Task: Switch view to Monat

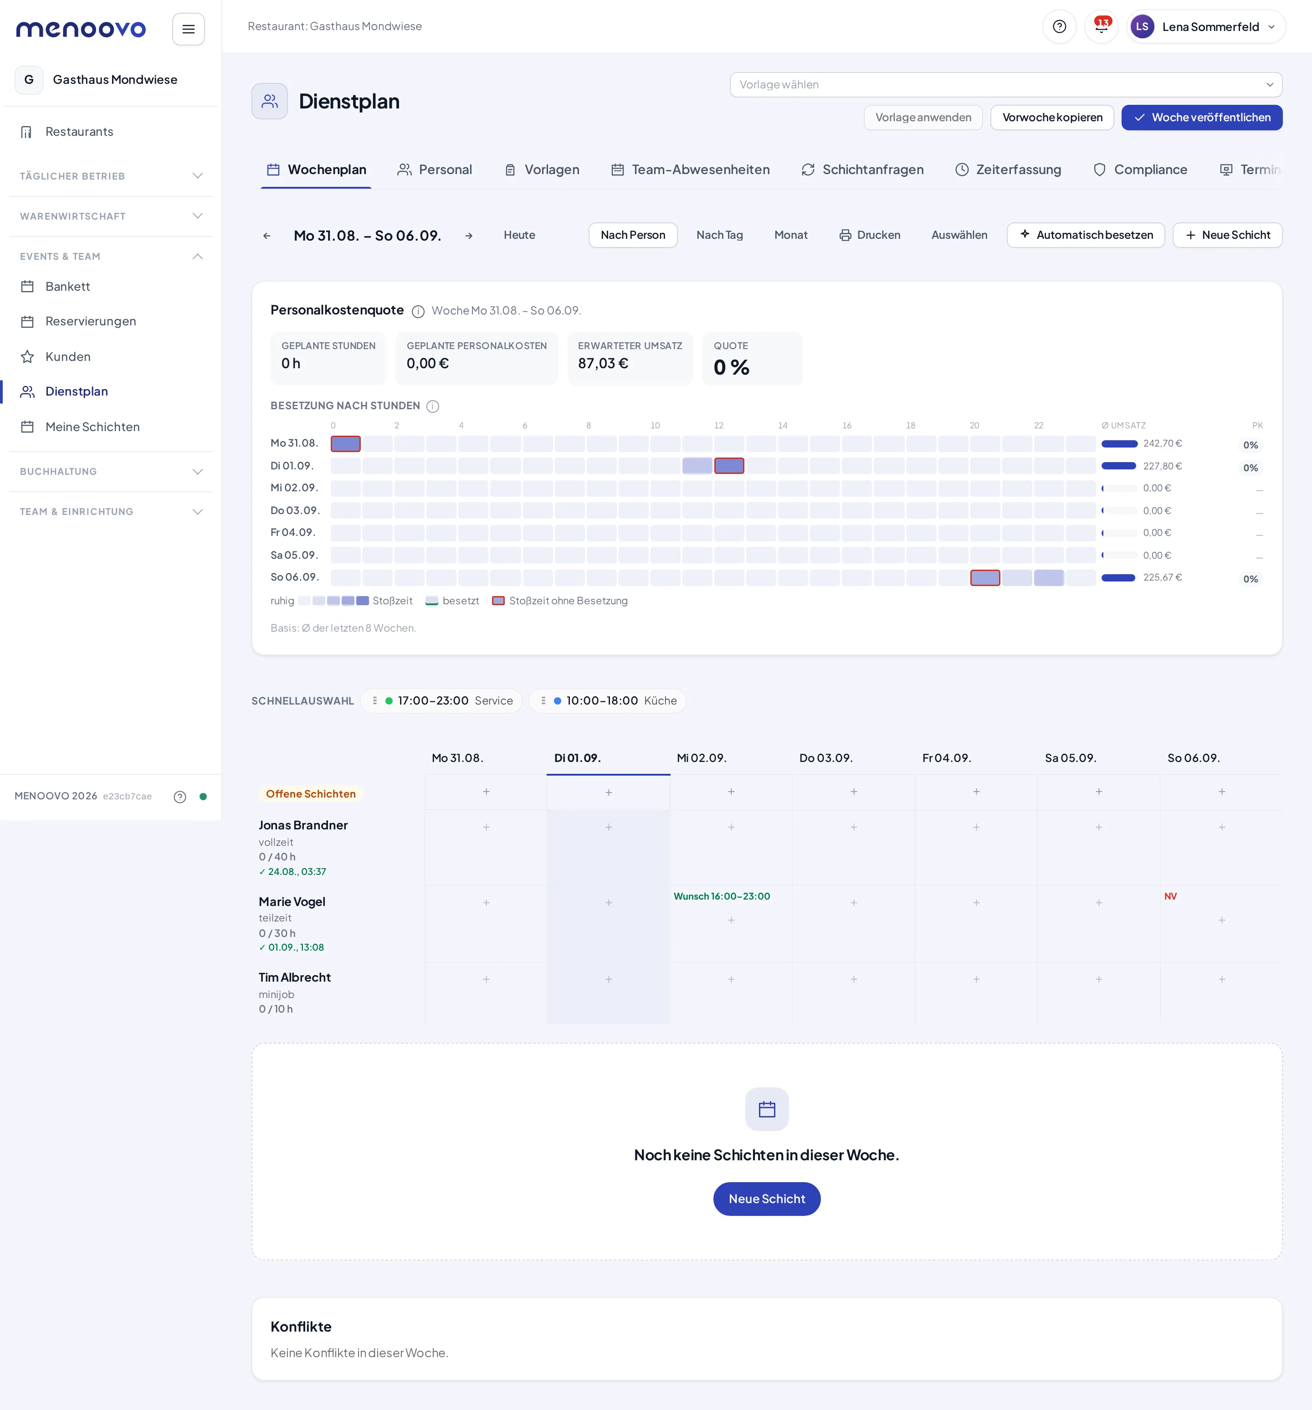Action: (x=791, y=236)
